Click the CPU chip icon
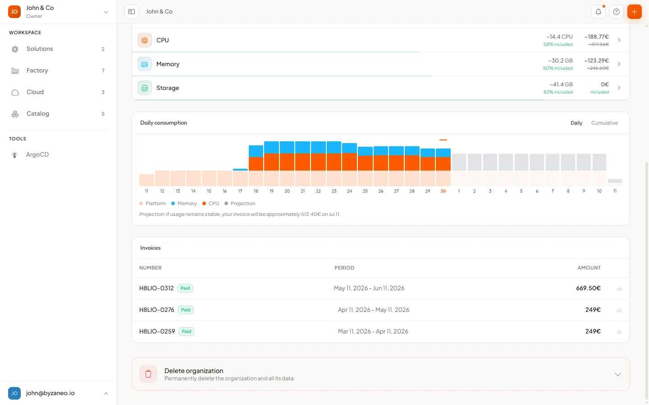 [x=145, y=40]
